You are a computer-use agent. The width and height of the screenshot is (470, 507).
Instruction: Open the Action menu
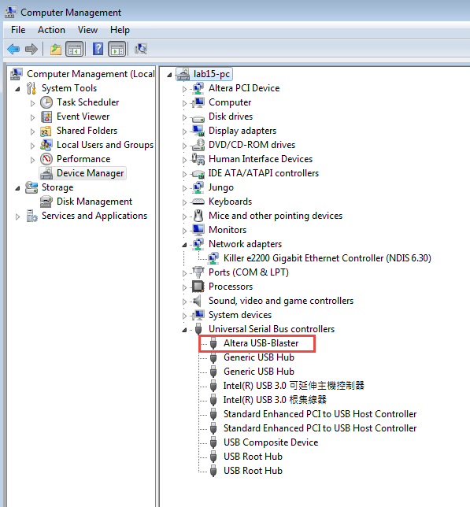tap(51, 30)
